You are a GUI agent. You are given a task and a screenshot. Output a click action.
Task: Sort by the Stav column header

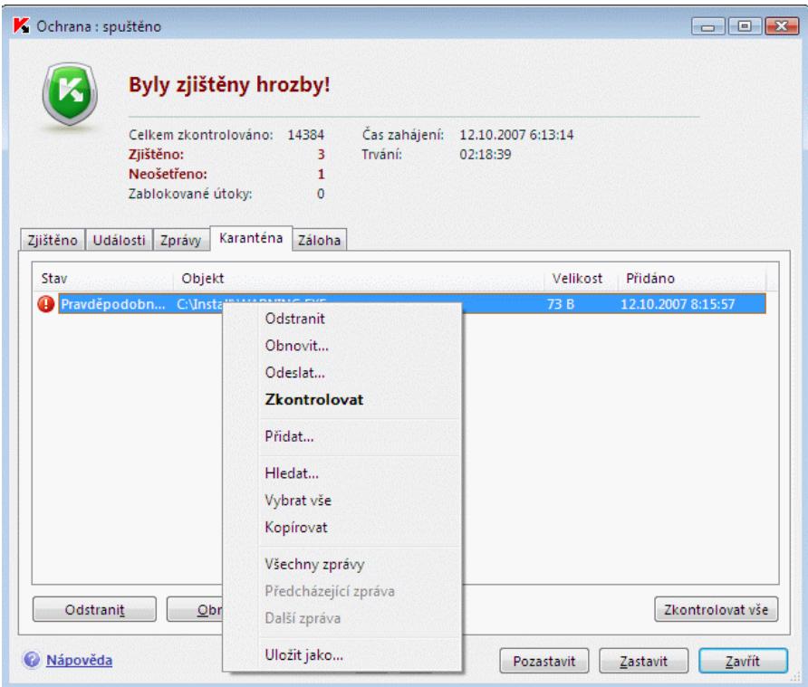(x=102, y=279)
